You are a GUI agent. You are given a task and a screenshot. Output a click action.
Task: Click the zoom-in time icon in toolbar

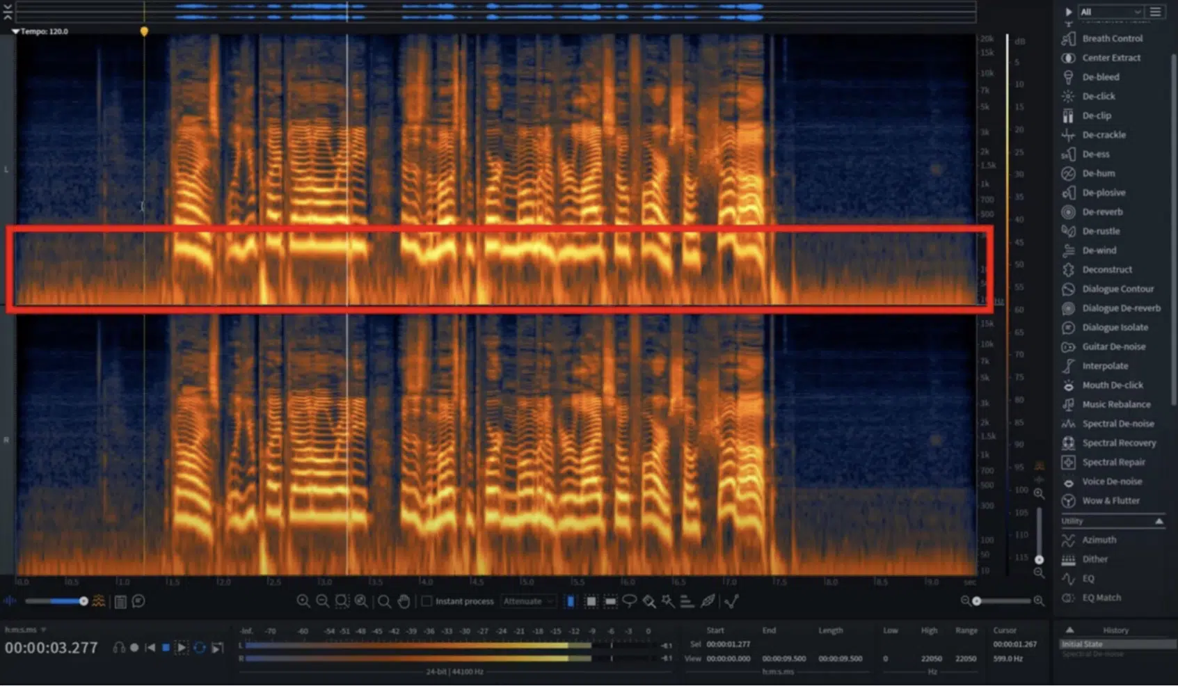tap(303, 601)
